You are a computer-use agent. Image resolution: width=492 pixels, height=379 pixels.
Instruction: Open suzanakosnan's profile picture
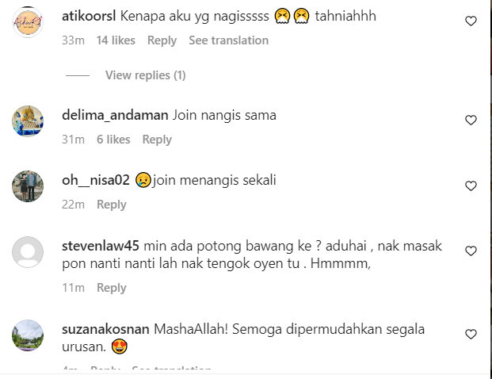pyautogui.click(x=28, y=335)
